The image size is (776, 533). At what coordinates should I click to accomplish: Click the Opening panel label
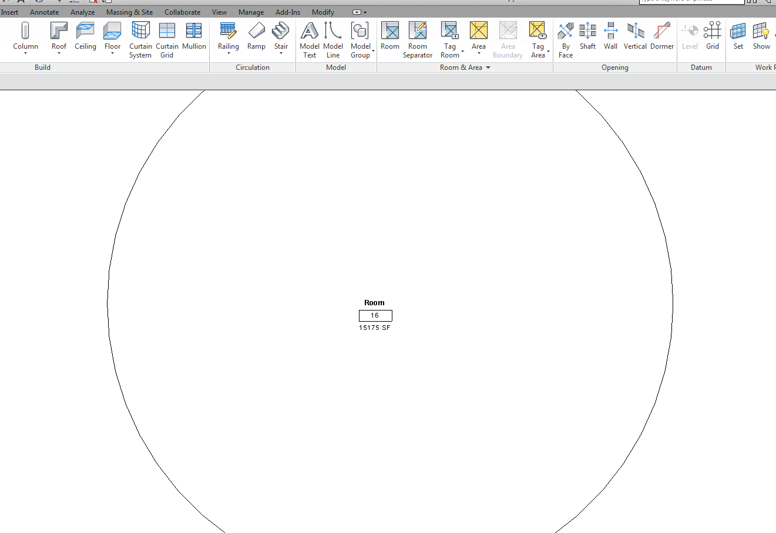click(615, 68)
